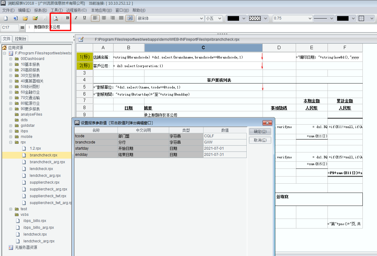Click the 取消(C) button
The height and width of the screenshot is (256, 377).
[x=260, y=140]
